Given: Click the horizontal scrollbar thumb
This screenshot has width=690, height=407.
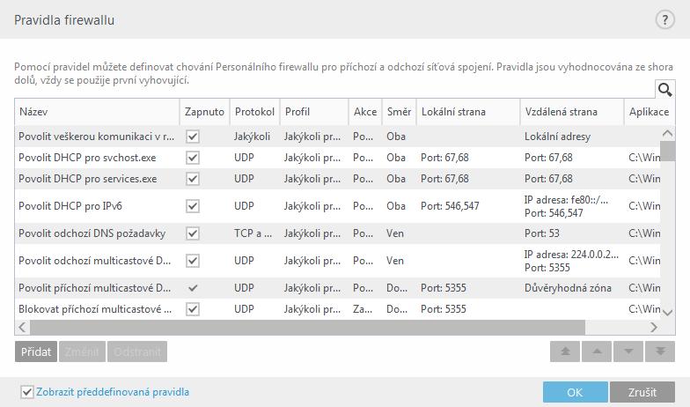Looking at the screenshot, I should (308, 328).
